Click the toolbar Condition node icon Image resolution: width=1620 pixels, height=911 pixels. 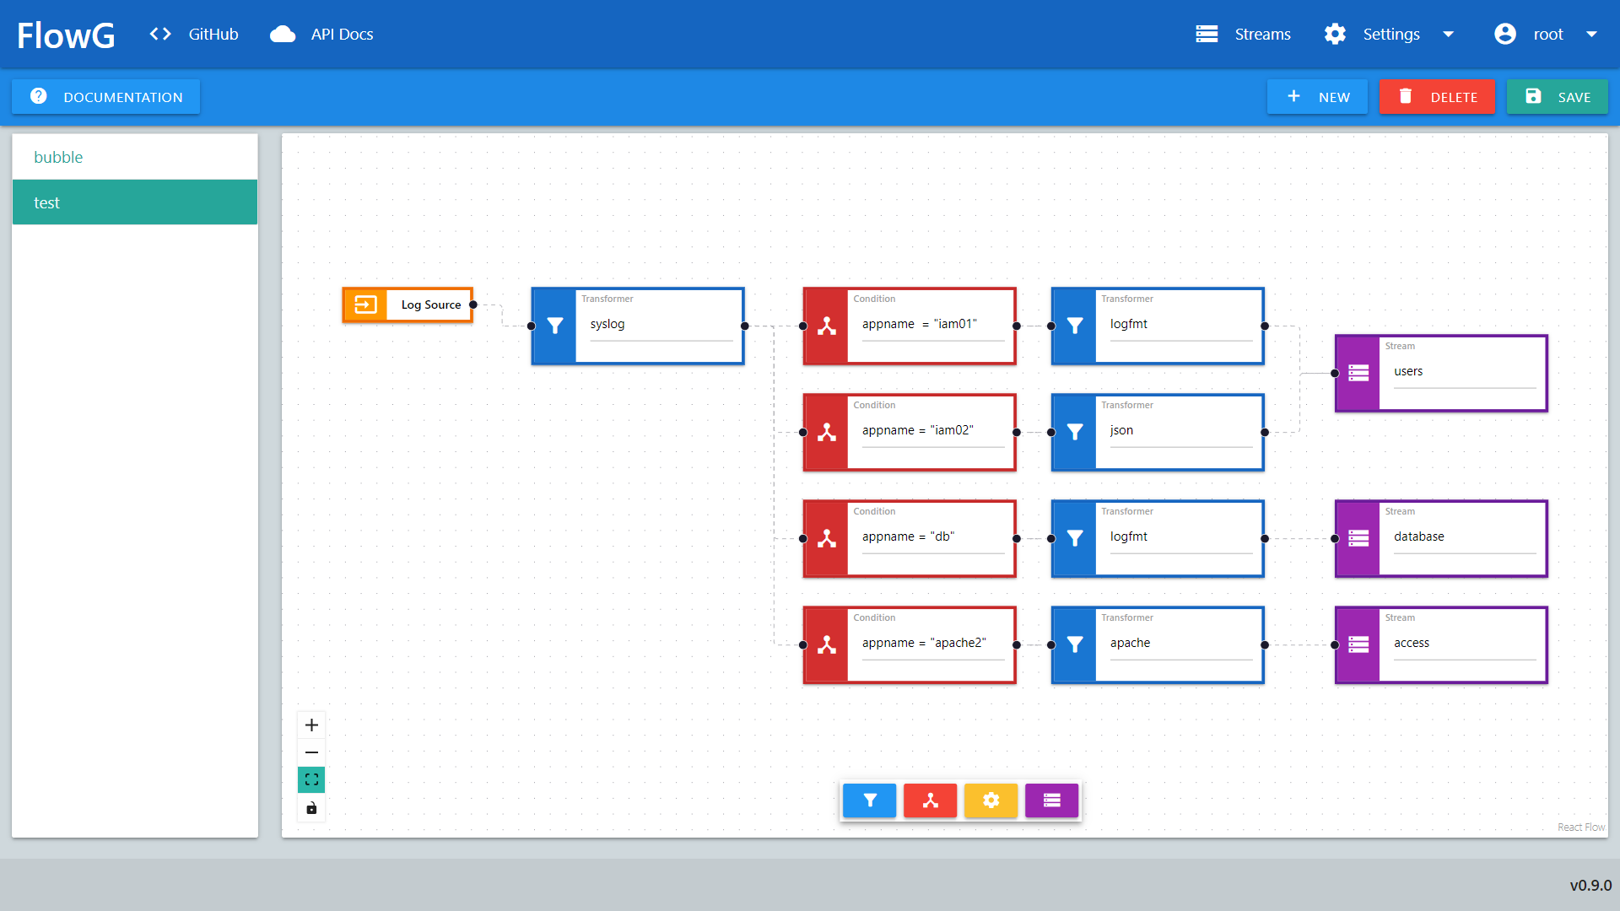931,800
